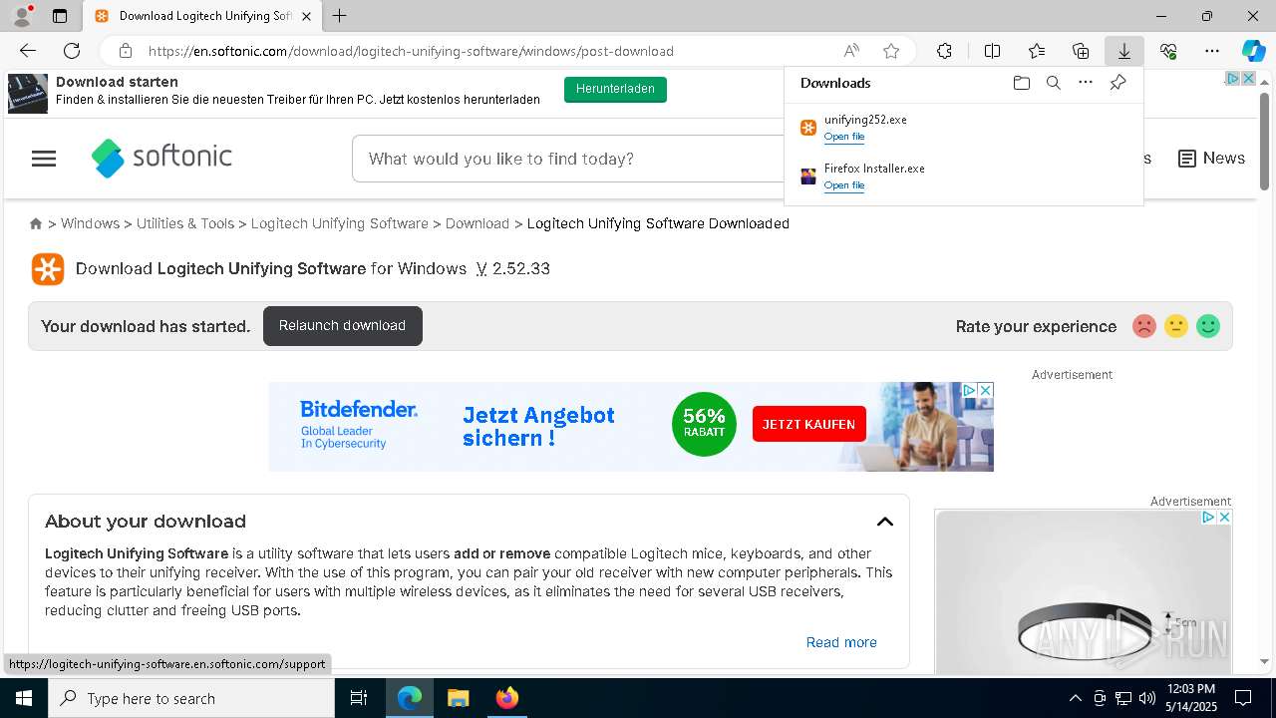Open the News section
The width and height of the screenshot is (1276, 718).
1211,159
